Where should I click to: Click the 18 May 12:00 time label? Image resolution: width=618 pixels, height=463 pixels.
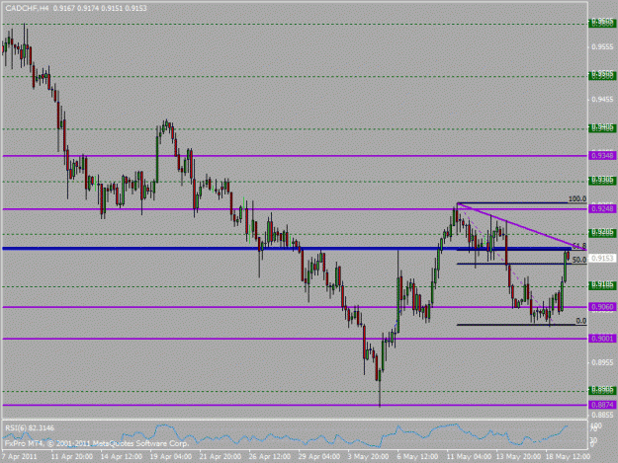point(568,456)
